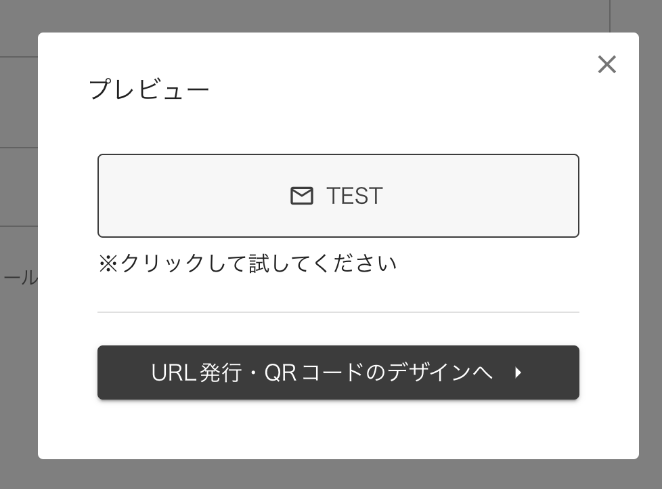This screenshot has height=489, width=662.
Task: Click the right-pointing arrow on the dark button
Action: (518, 373)
